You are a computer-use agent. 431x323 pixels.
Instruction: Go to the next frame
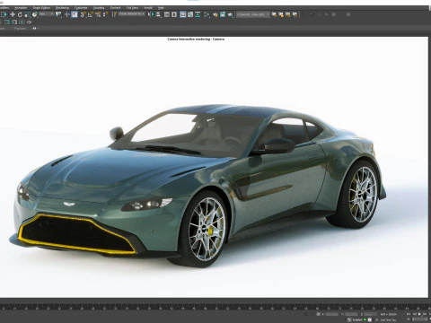425,314
